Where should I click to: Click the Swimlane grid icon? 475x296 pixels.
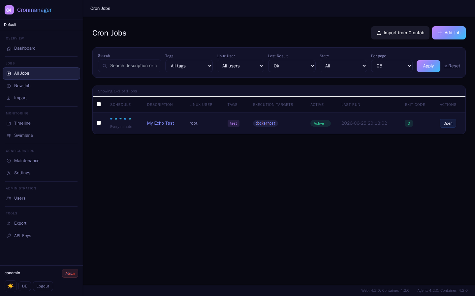click(x=9, y=136)
